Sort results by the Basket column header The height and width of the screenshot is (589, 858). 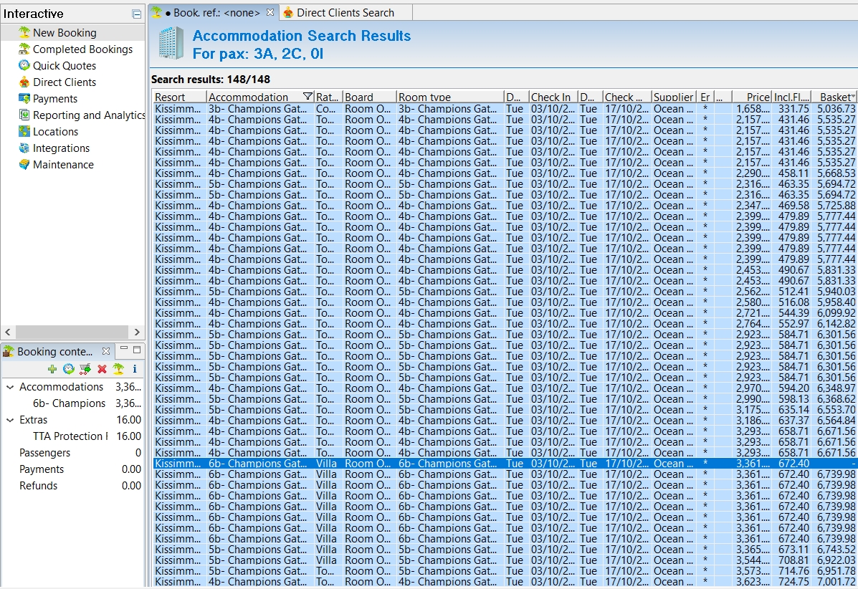point(834,97)
